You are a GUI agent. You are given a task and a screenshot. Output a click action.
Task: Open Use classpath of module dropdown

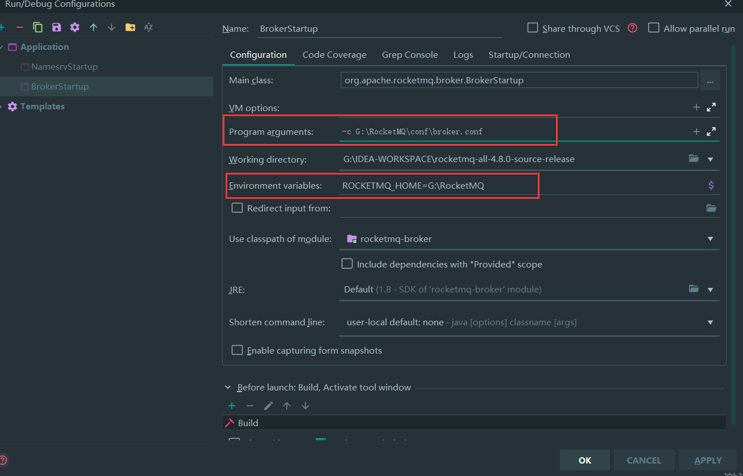[x=711, y=239]
